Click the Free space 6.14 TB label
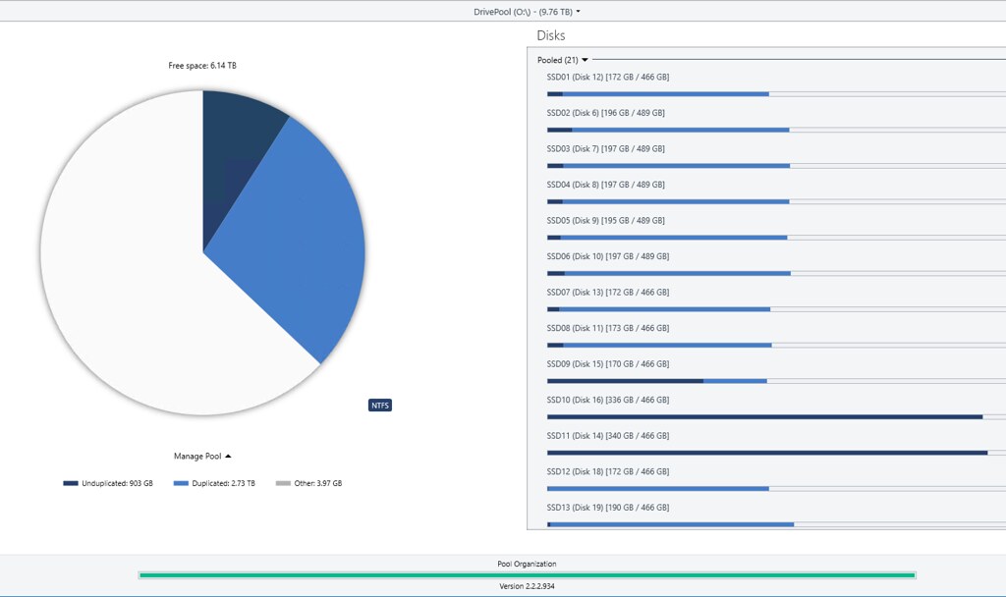1006x597 pixels. [201, 66]
